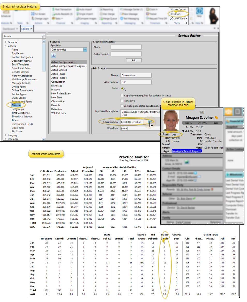Click the User Options tool icon
Screen dimensions: 247x302
tap(171, 10)
